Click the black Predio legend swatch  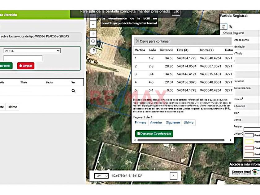(249, 135)
